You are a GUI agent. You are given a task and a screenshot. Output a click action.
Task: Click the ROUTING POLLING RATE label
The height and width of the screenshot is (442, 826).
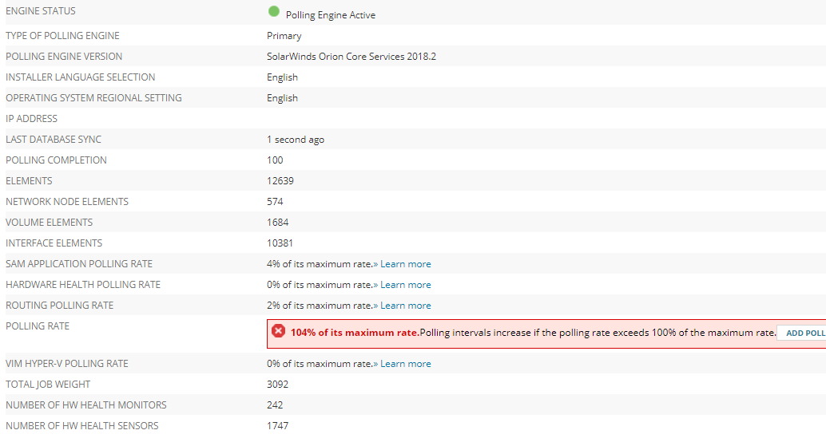(x=60, y=306)
